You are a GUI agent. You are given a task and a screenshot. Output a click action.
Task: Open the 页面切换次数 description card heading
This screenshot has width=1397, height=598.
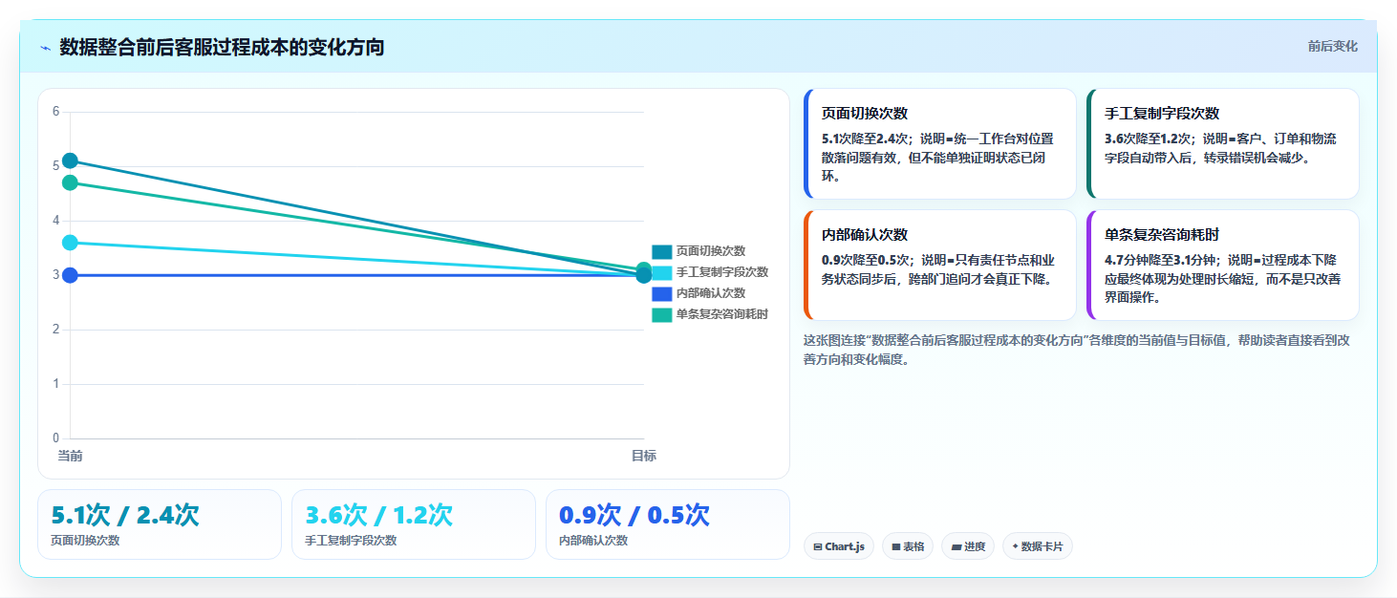(865, 113)
